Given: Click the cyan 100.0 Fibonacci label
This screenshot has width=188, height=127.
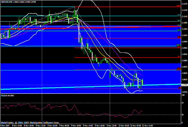Looking at the screenshot, I should coord(179,45).
